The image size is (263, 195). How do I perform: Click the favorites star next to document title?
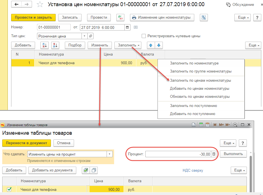coord(40,5)
